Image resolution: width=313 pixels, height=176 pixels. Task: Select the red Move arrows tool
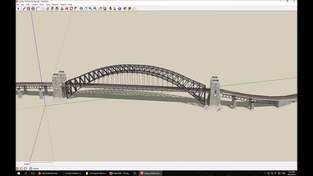67,9
